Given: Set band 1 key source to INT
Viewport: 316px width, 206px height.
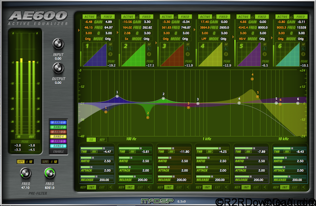Looking at the screenshot, I should (91, 187).
